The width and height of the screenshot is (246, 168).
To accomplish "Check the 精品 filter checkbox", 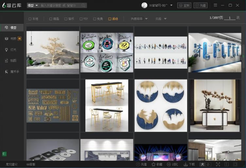I will (x=51, y=19).
